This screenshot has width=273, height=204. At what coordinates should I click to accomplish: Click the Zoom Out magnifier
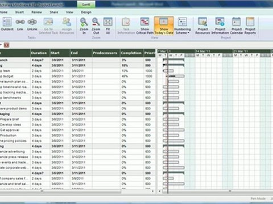pos(96,26)
